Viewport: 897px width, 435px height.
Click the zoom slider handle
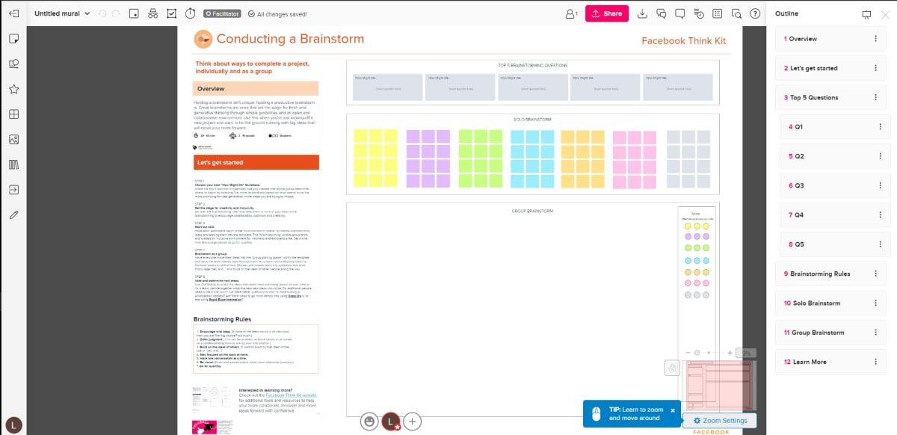(697, 353)
